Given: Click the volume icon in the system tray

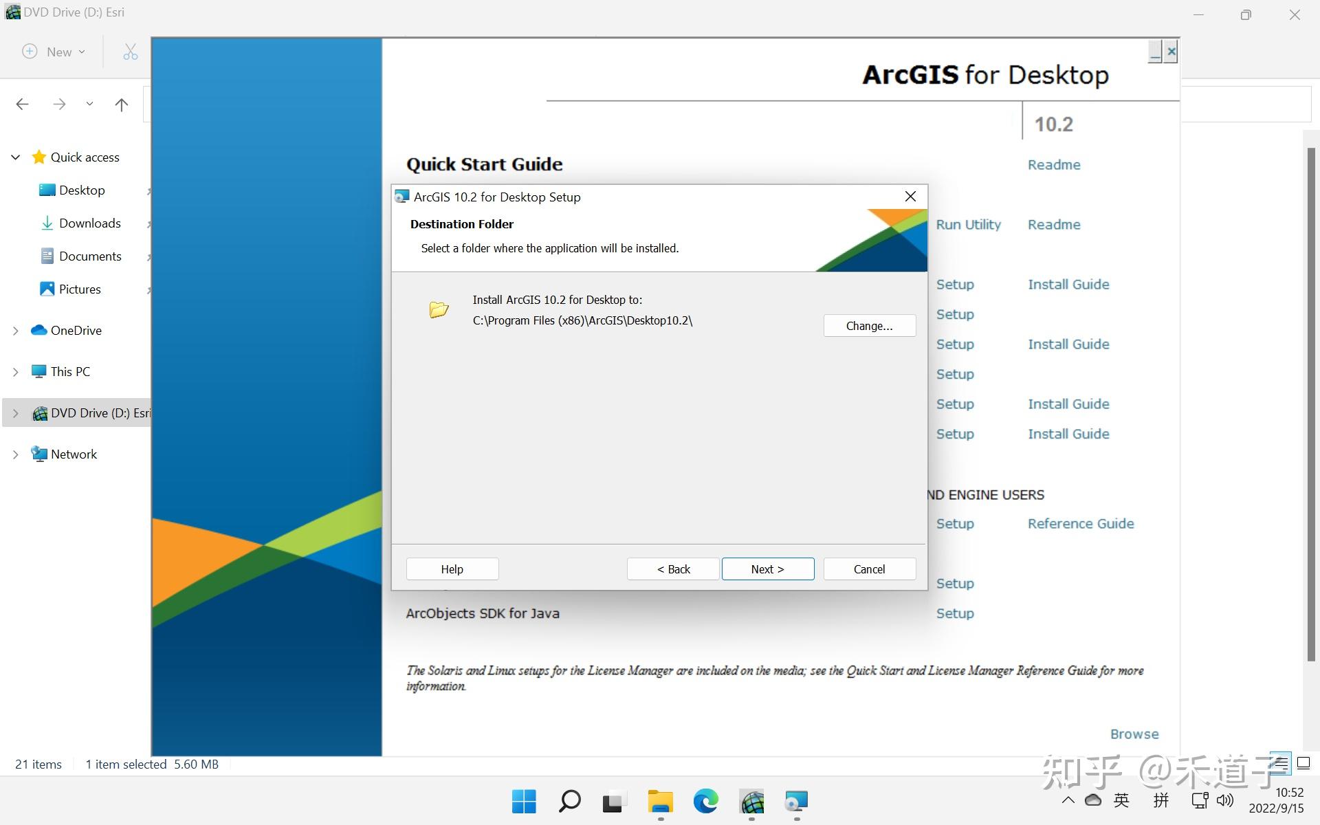Looking at the screenshot, I should (x=1224, y=800).
